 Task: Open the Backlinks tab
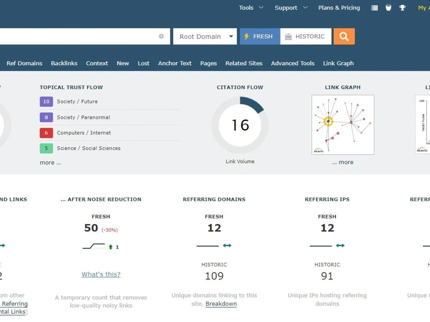pyautogui.click(x=64, y=63)
